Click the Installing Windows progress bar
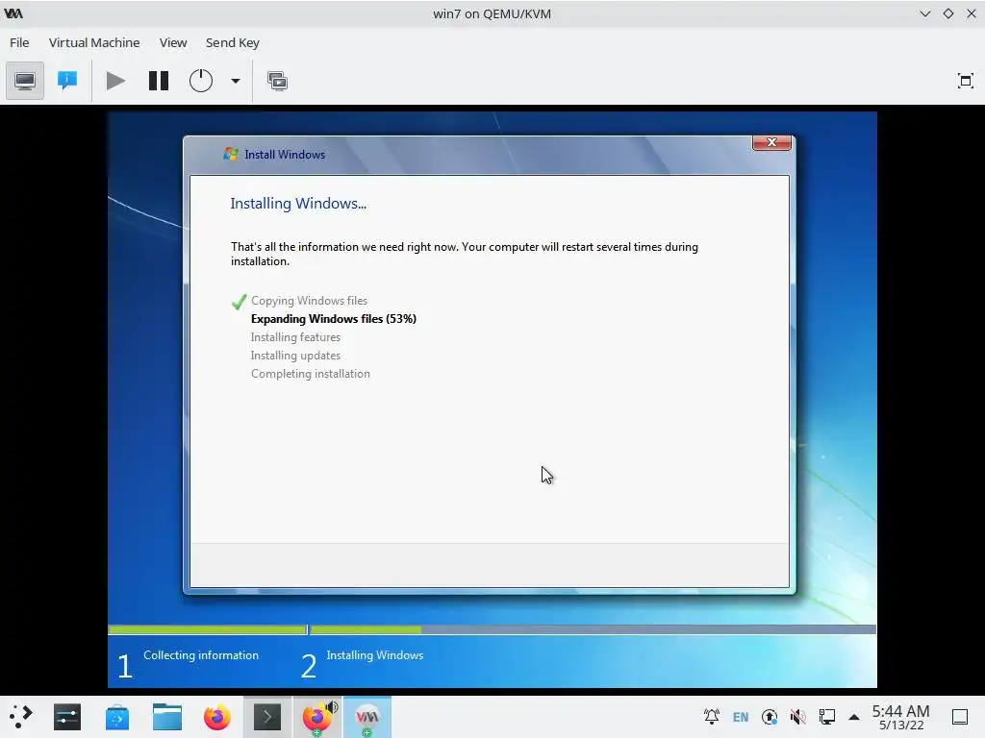 593,629
